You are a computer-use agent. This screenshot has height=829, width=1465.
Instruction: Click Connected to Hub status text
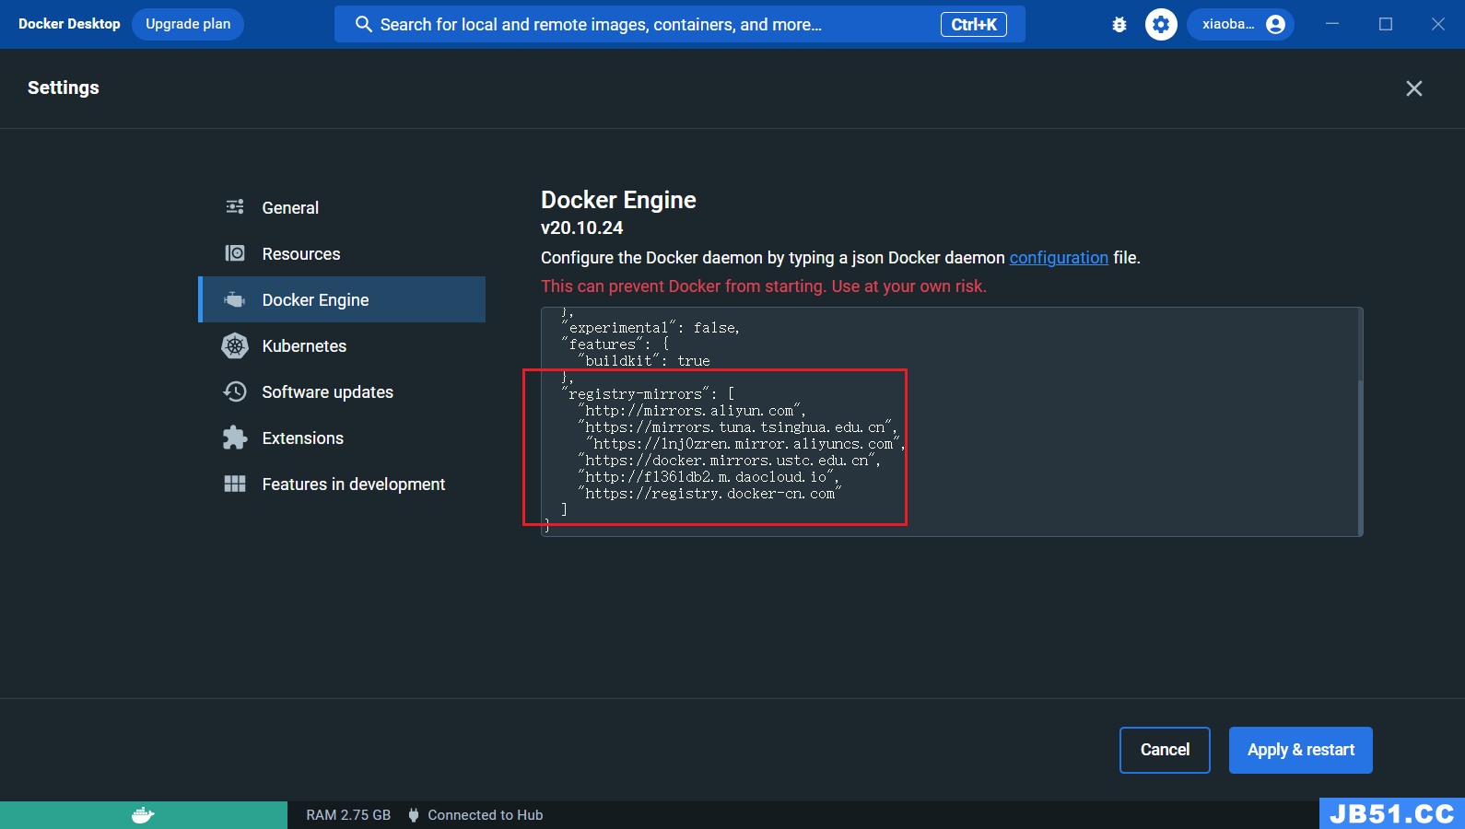click(486, 815)
